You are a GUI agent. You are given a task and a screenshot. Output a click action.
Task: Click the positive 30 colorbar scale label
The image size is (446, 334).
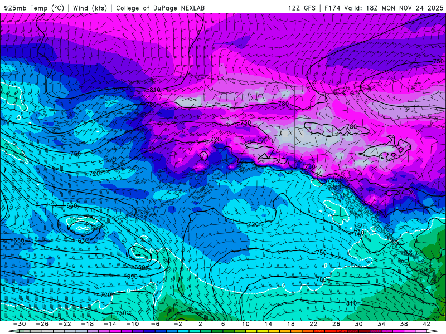(358, 324)
